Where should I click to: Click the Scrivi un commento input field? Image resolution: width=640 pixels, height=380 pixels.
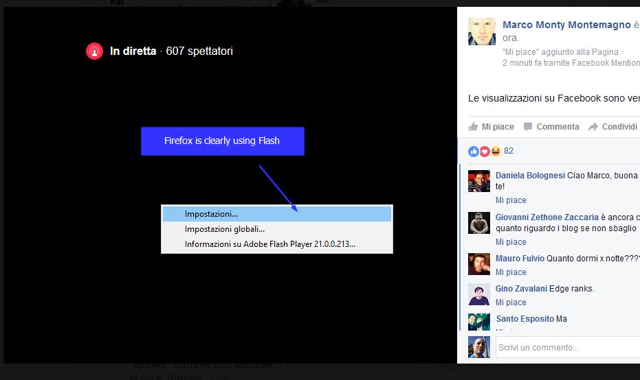pyautogui.click(x=568, y=347)
